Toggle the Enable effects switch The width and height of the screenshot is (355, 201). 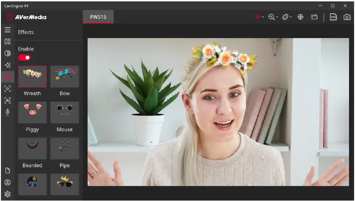(24, 58)
